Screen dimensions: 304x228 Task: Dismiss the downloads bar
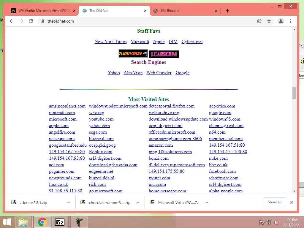point(292,202)
